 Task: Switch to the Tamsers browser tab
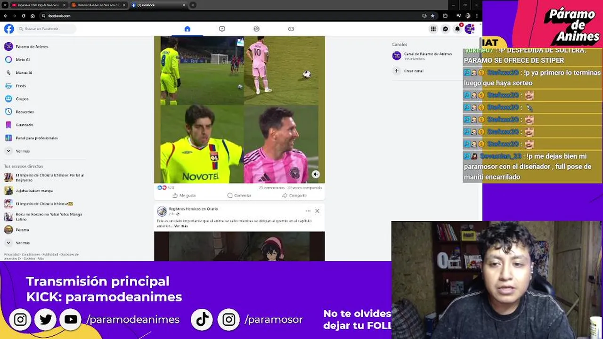coord(98,5)
